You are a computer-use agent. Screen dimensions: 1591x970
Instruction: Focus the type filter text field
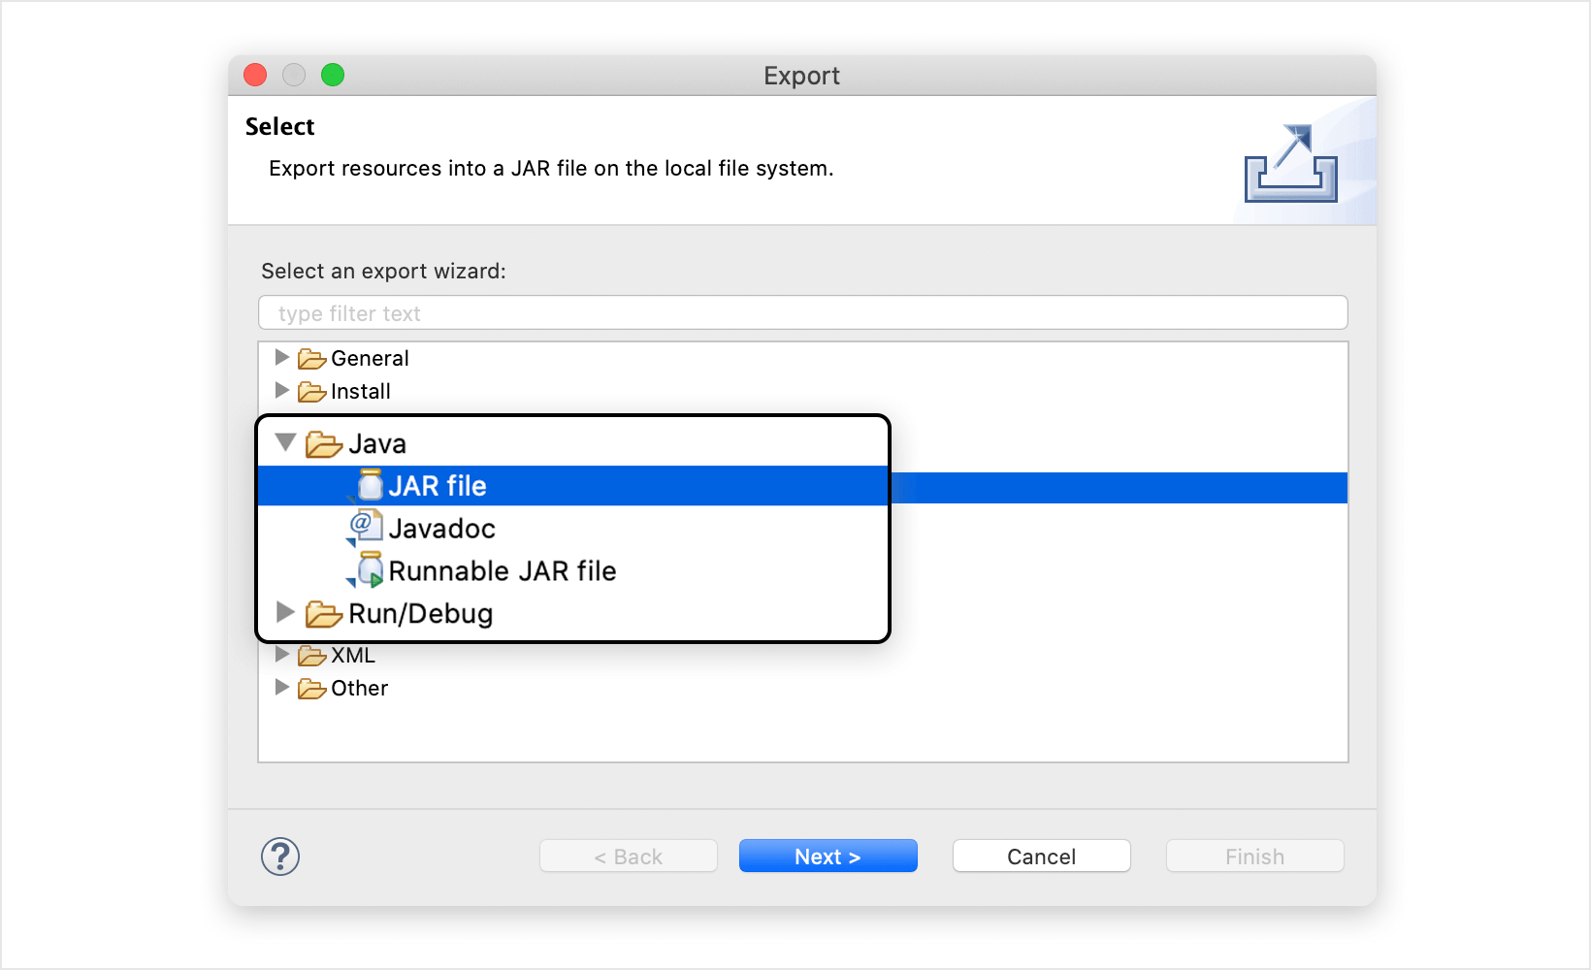[x=803, y=313]
